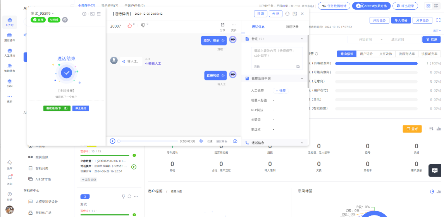Image resolution: width=444 pixels, height=217 pixels.
Task: Open CRM from the left sidebar
Action: 10,83
